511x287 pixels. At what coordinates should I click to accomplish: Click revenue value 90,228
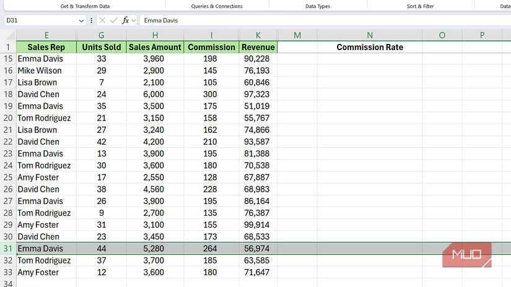click(258, 59)
